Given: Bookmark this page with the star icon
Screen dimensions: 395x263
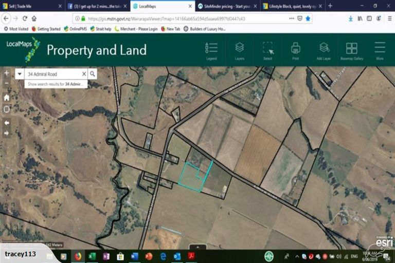Looking at the screenshot, I should coord(308,18).
